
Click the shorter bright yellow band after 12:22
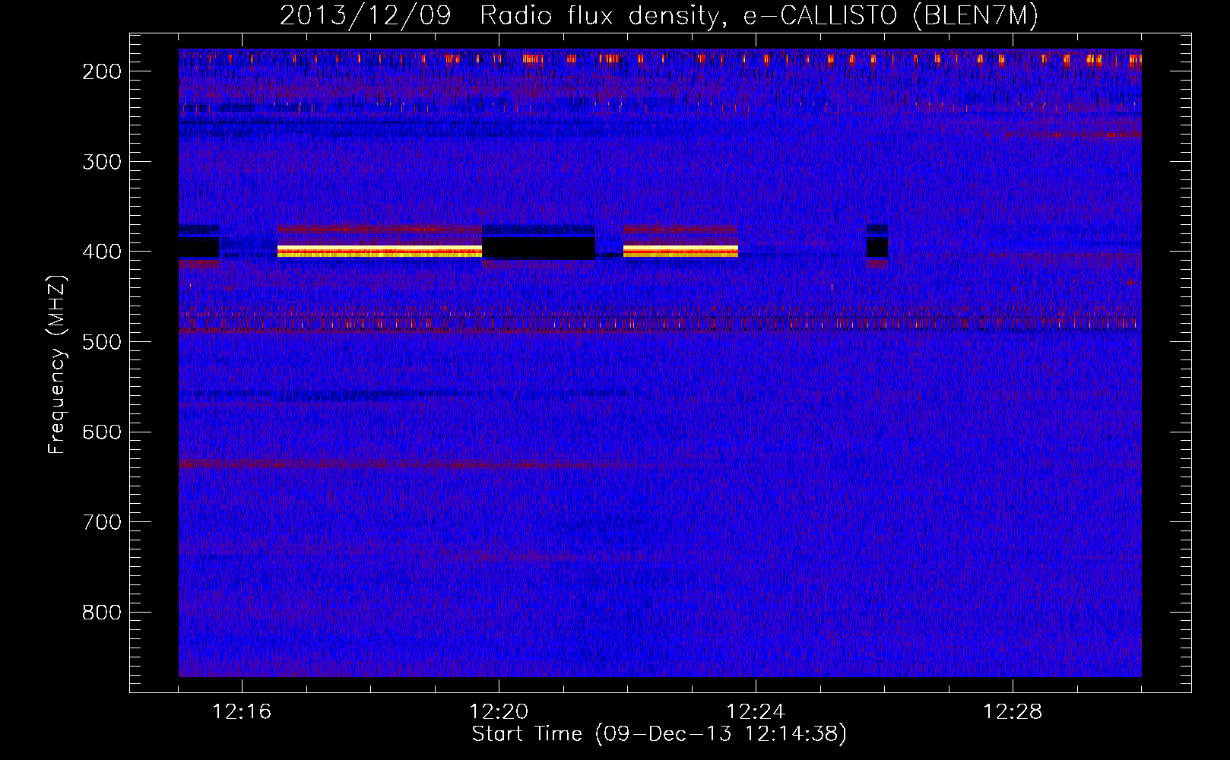pos(680,251)
